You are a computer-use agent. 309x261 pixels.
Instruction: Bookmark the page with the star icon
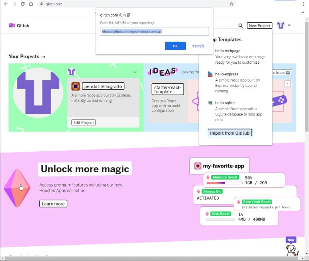coord(231,4)
